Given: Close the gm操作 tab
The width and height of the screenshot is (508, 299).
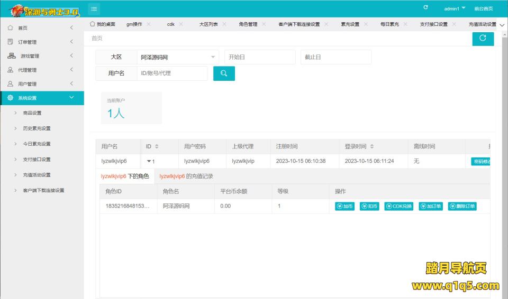Looking at the screenshot, I should pos(149,24).
